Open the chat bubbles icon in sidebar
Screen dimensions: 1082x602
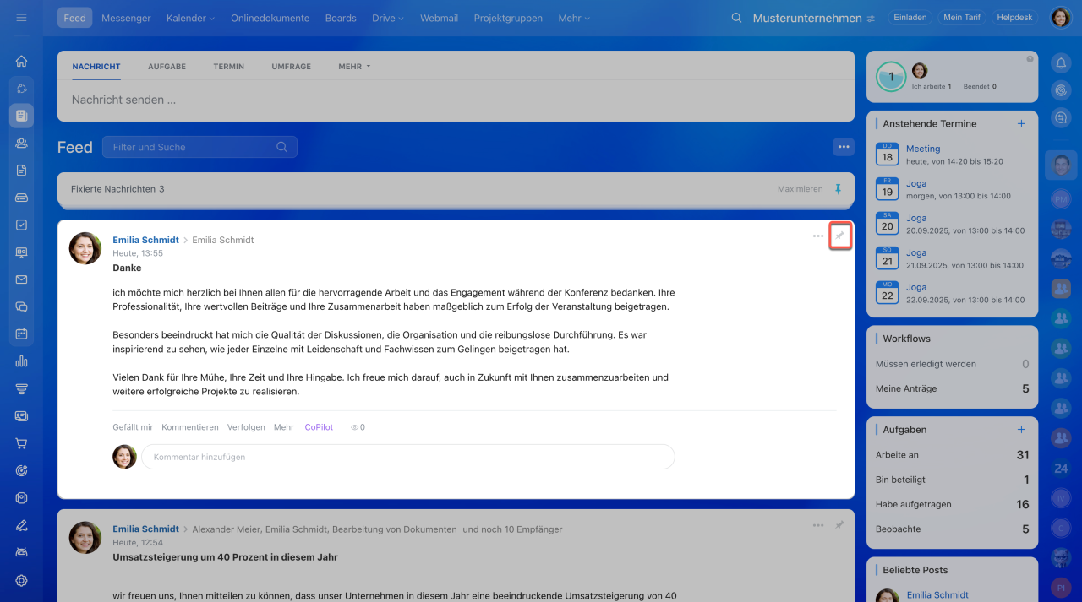pyautogui.click(x=21, y=306)
